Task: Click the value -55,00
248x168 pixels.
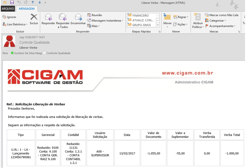Action: (180, 153)
